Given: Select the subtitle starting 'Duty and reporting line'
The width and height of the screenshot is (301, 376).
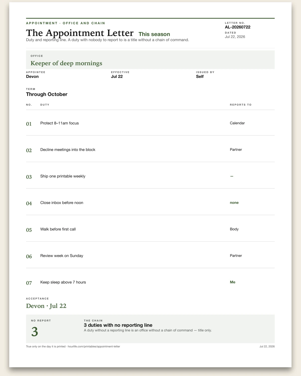Looking at the screenshot, I should tap(108, 40).
